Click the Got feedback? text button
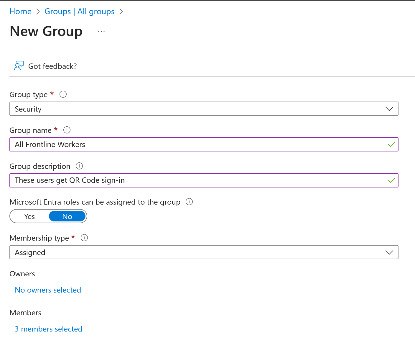The width and height of the screenshot is (415, 346). [52, 66]
